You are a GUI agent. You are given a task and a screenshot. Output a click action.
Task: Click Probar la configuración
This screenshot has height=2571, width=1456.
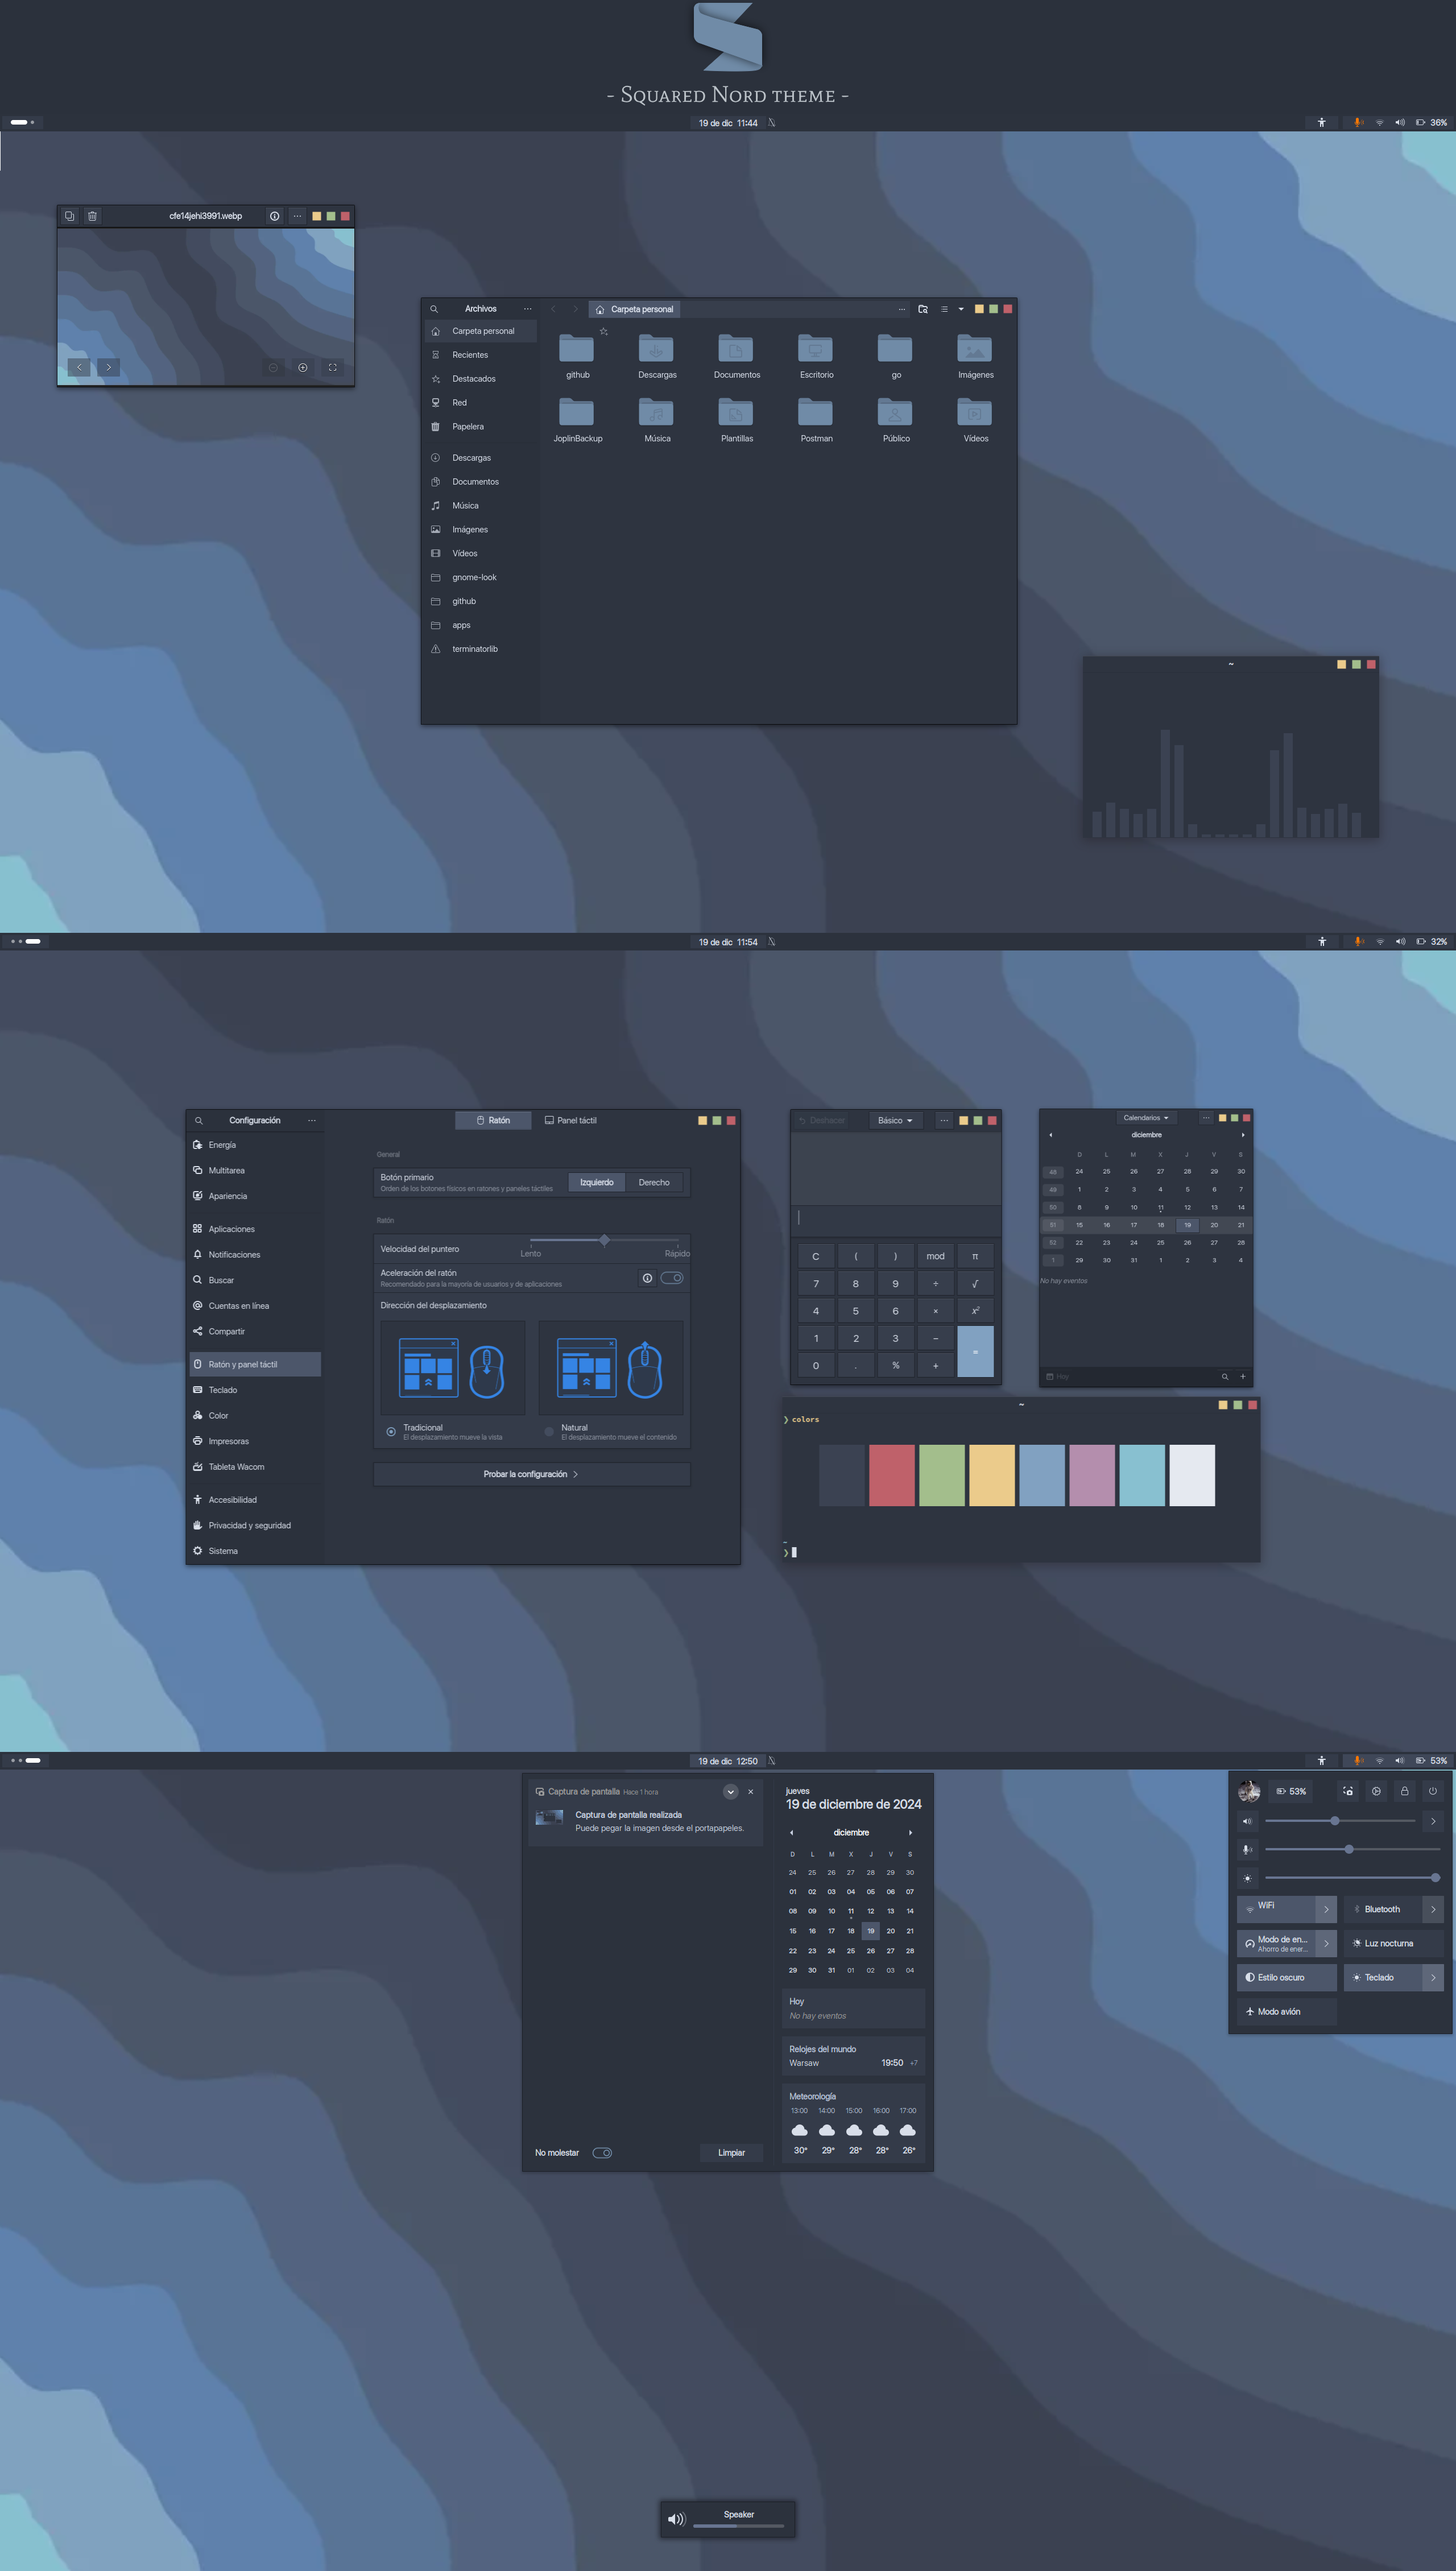pos(532,1474)
